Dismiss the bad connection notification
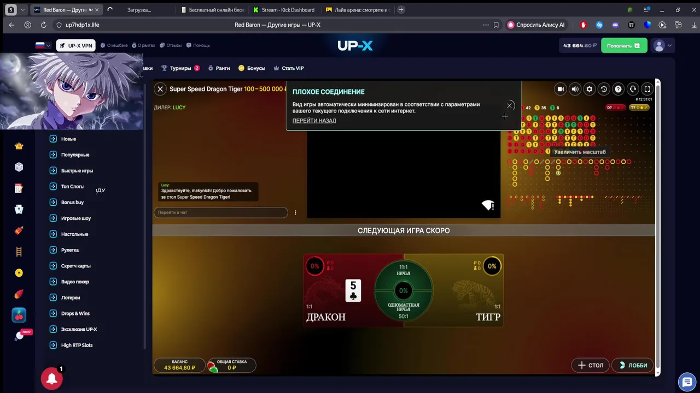The image size is (700, 393). tap(510, 105)
